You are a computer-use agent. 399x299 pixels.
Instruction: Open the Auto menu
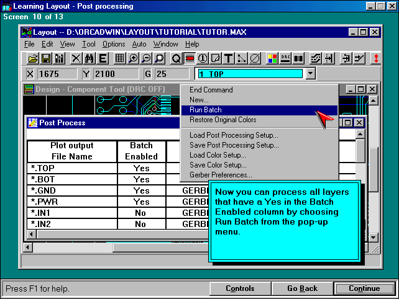tap(139, 44)
